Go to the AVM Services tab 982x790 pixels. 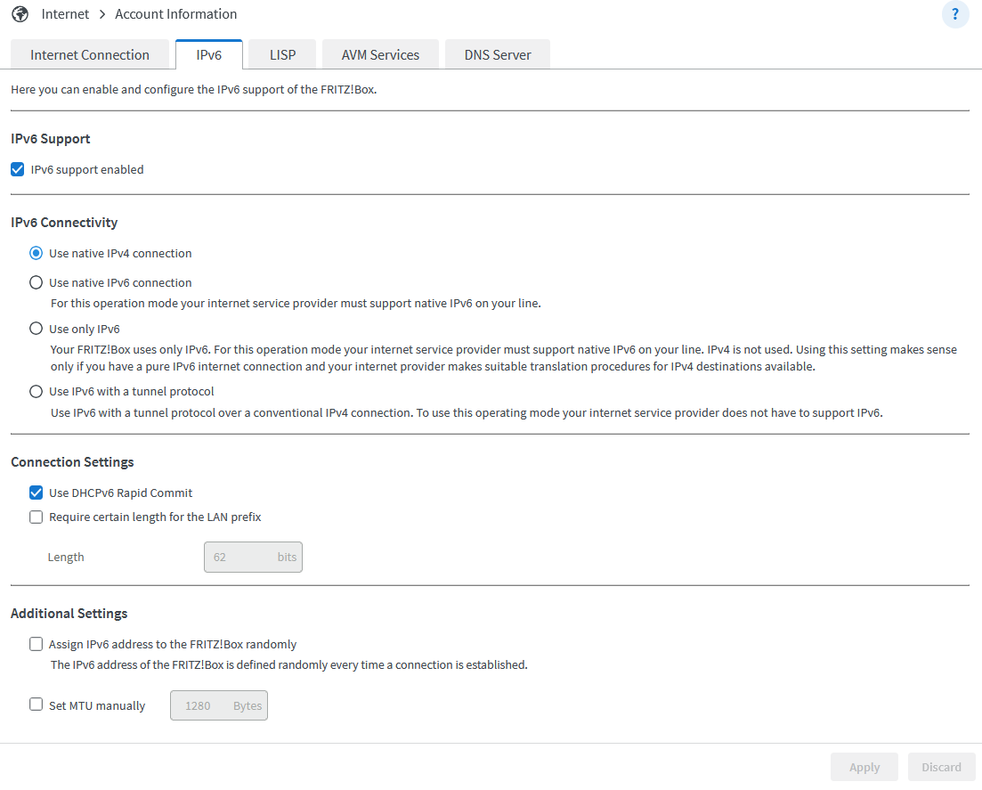(380, 54)
